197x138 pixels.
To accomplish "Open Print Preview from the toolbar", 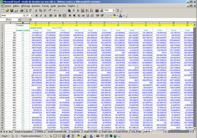I will coord(26,11).
